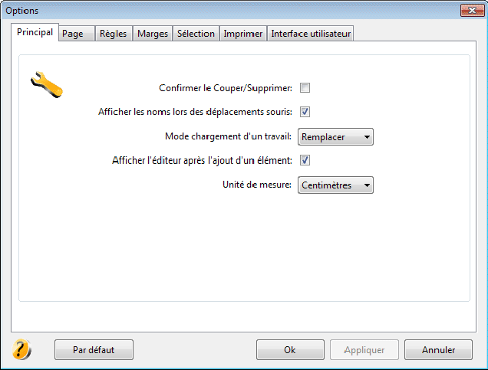Screen dimensions: 488x370
Task: Open the Mode chargement d'un travail dropdown
Action: point(335,136)
